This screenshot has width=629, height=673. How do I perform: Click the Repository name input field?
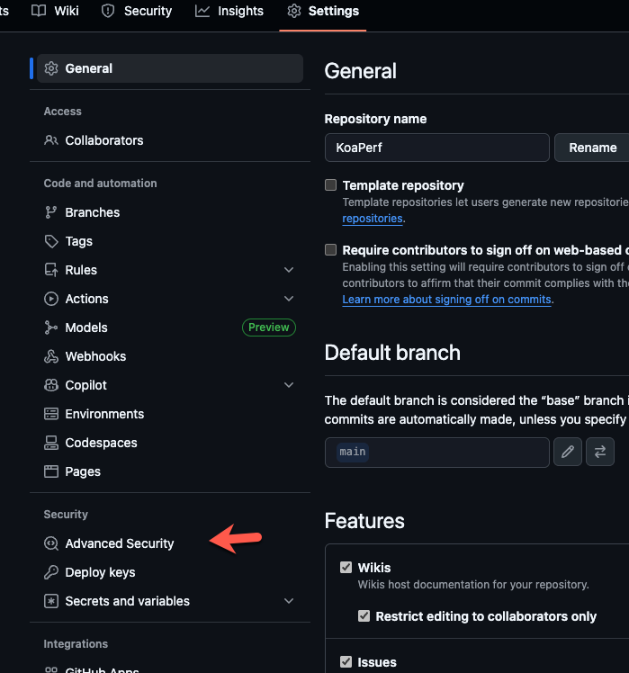[x=437, y=148]
